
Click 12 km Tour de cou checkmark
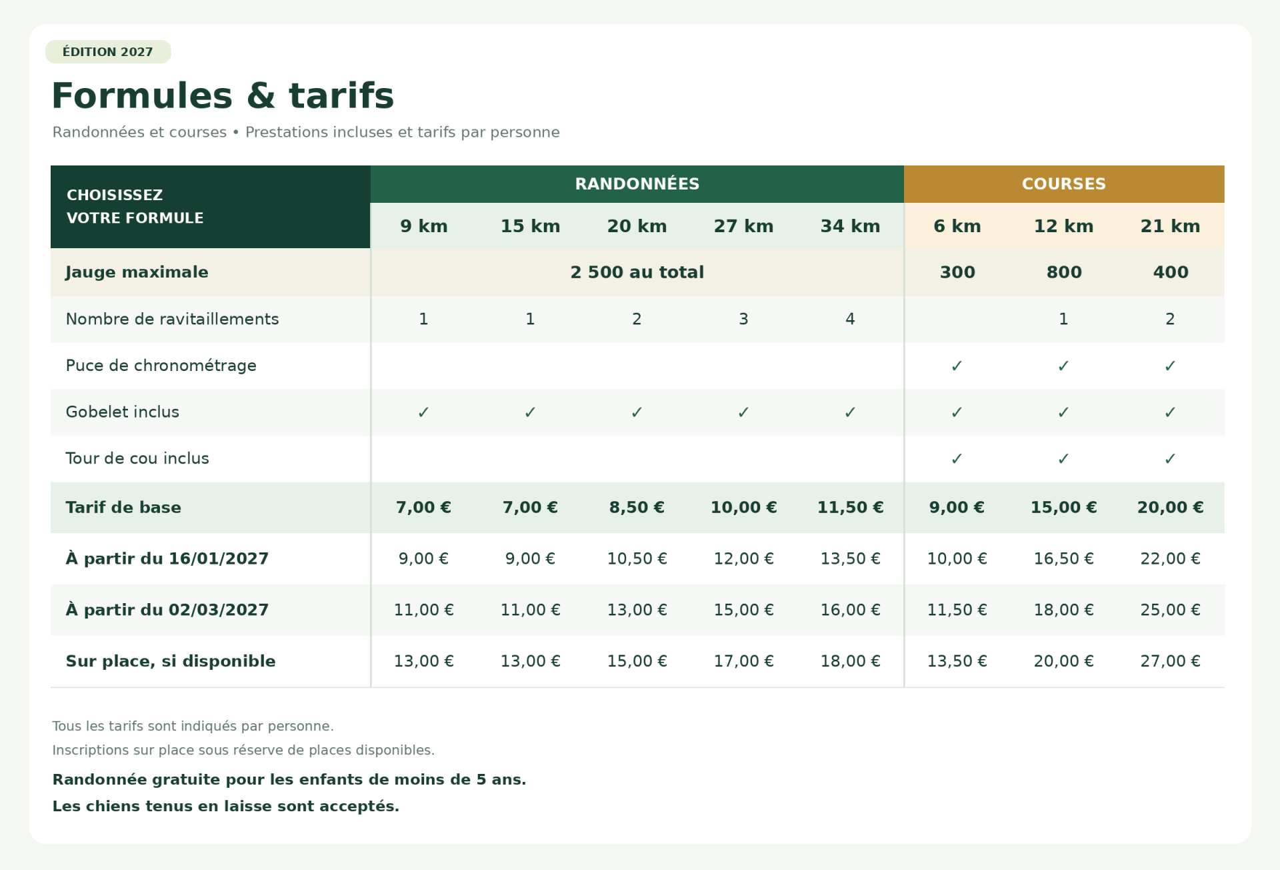(x=1063, y=458)
